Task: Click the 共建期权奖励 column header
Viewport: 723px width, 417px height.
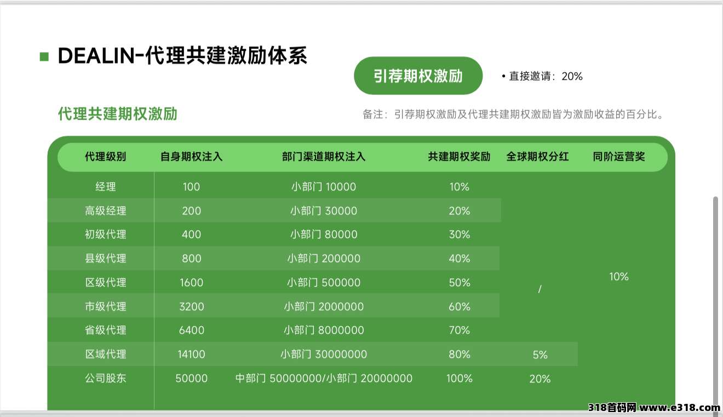Action: (x=459, y=157)
